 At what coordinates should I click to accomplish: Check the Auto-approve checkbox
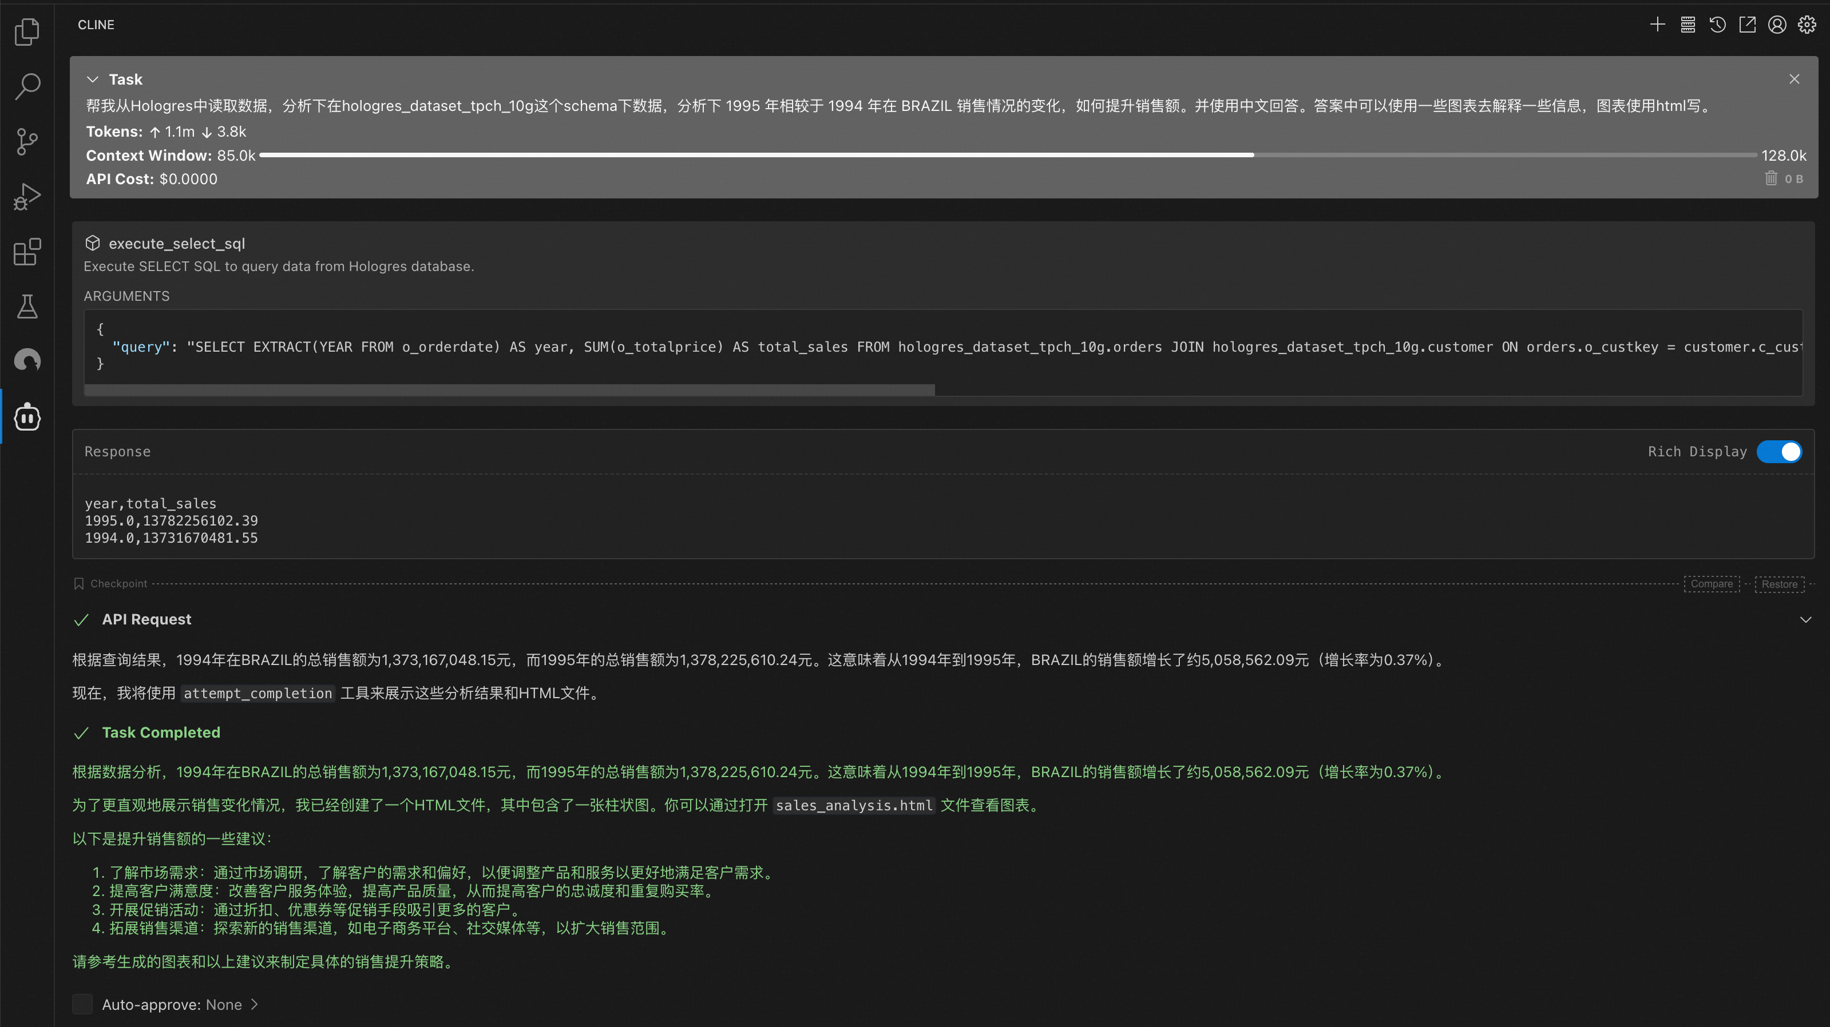[x=82, y=1004]
